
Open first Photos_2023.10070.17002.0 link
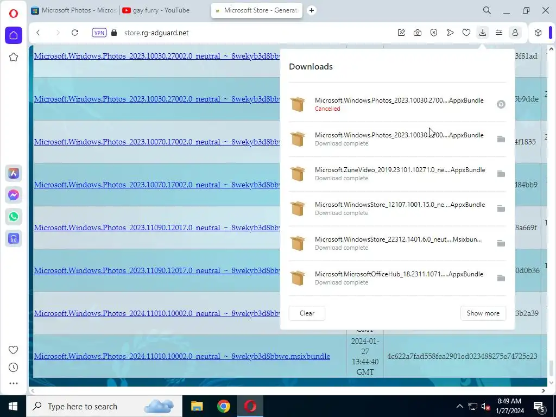(157, 142)
